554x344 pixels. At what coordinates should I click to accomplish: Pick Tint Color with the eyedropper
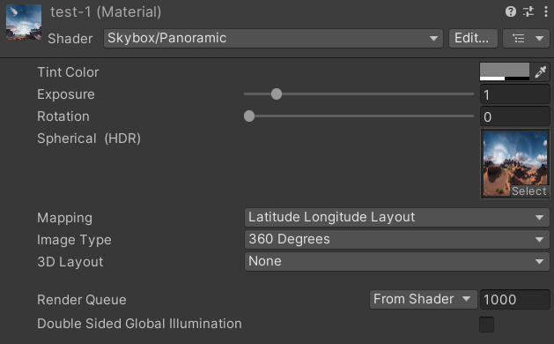[x=541, y=71]
